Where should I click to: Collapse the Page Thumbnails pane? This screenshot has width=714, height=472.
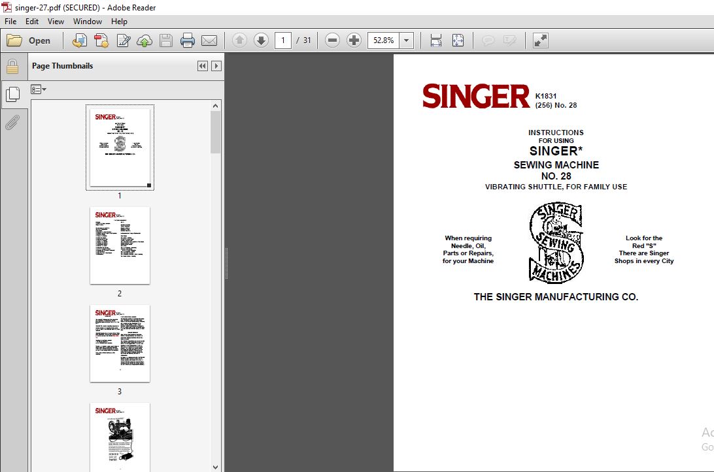tap(203, 66)
